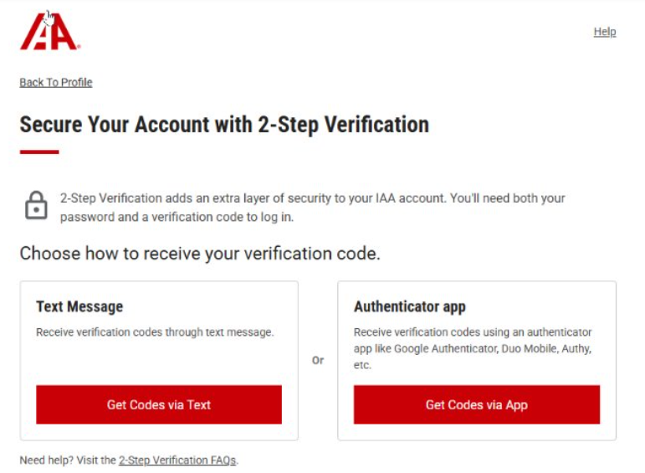Click 'Choose how to receive your verification code' heading

[x=200, y=253]
